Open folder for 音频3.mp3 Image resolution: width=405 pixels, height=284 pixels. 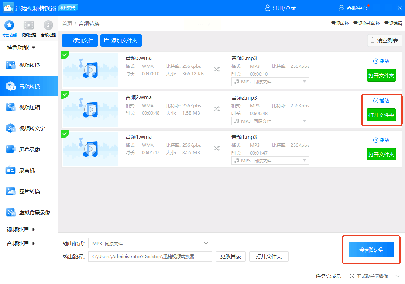381,76
